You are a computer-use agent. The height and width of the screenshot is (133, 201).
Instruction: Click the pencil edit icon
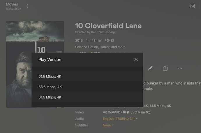[150, 68]
